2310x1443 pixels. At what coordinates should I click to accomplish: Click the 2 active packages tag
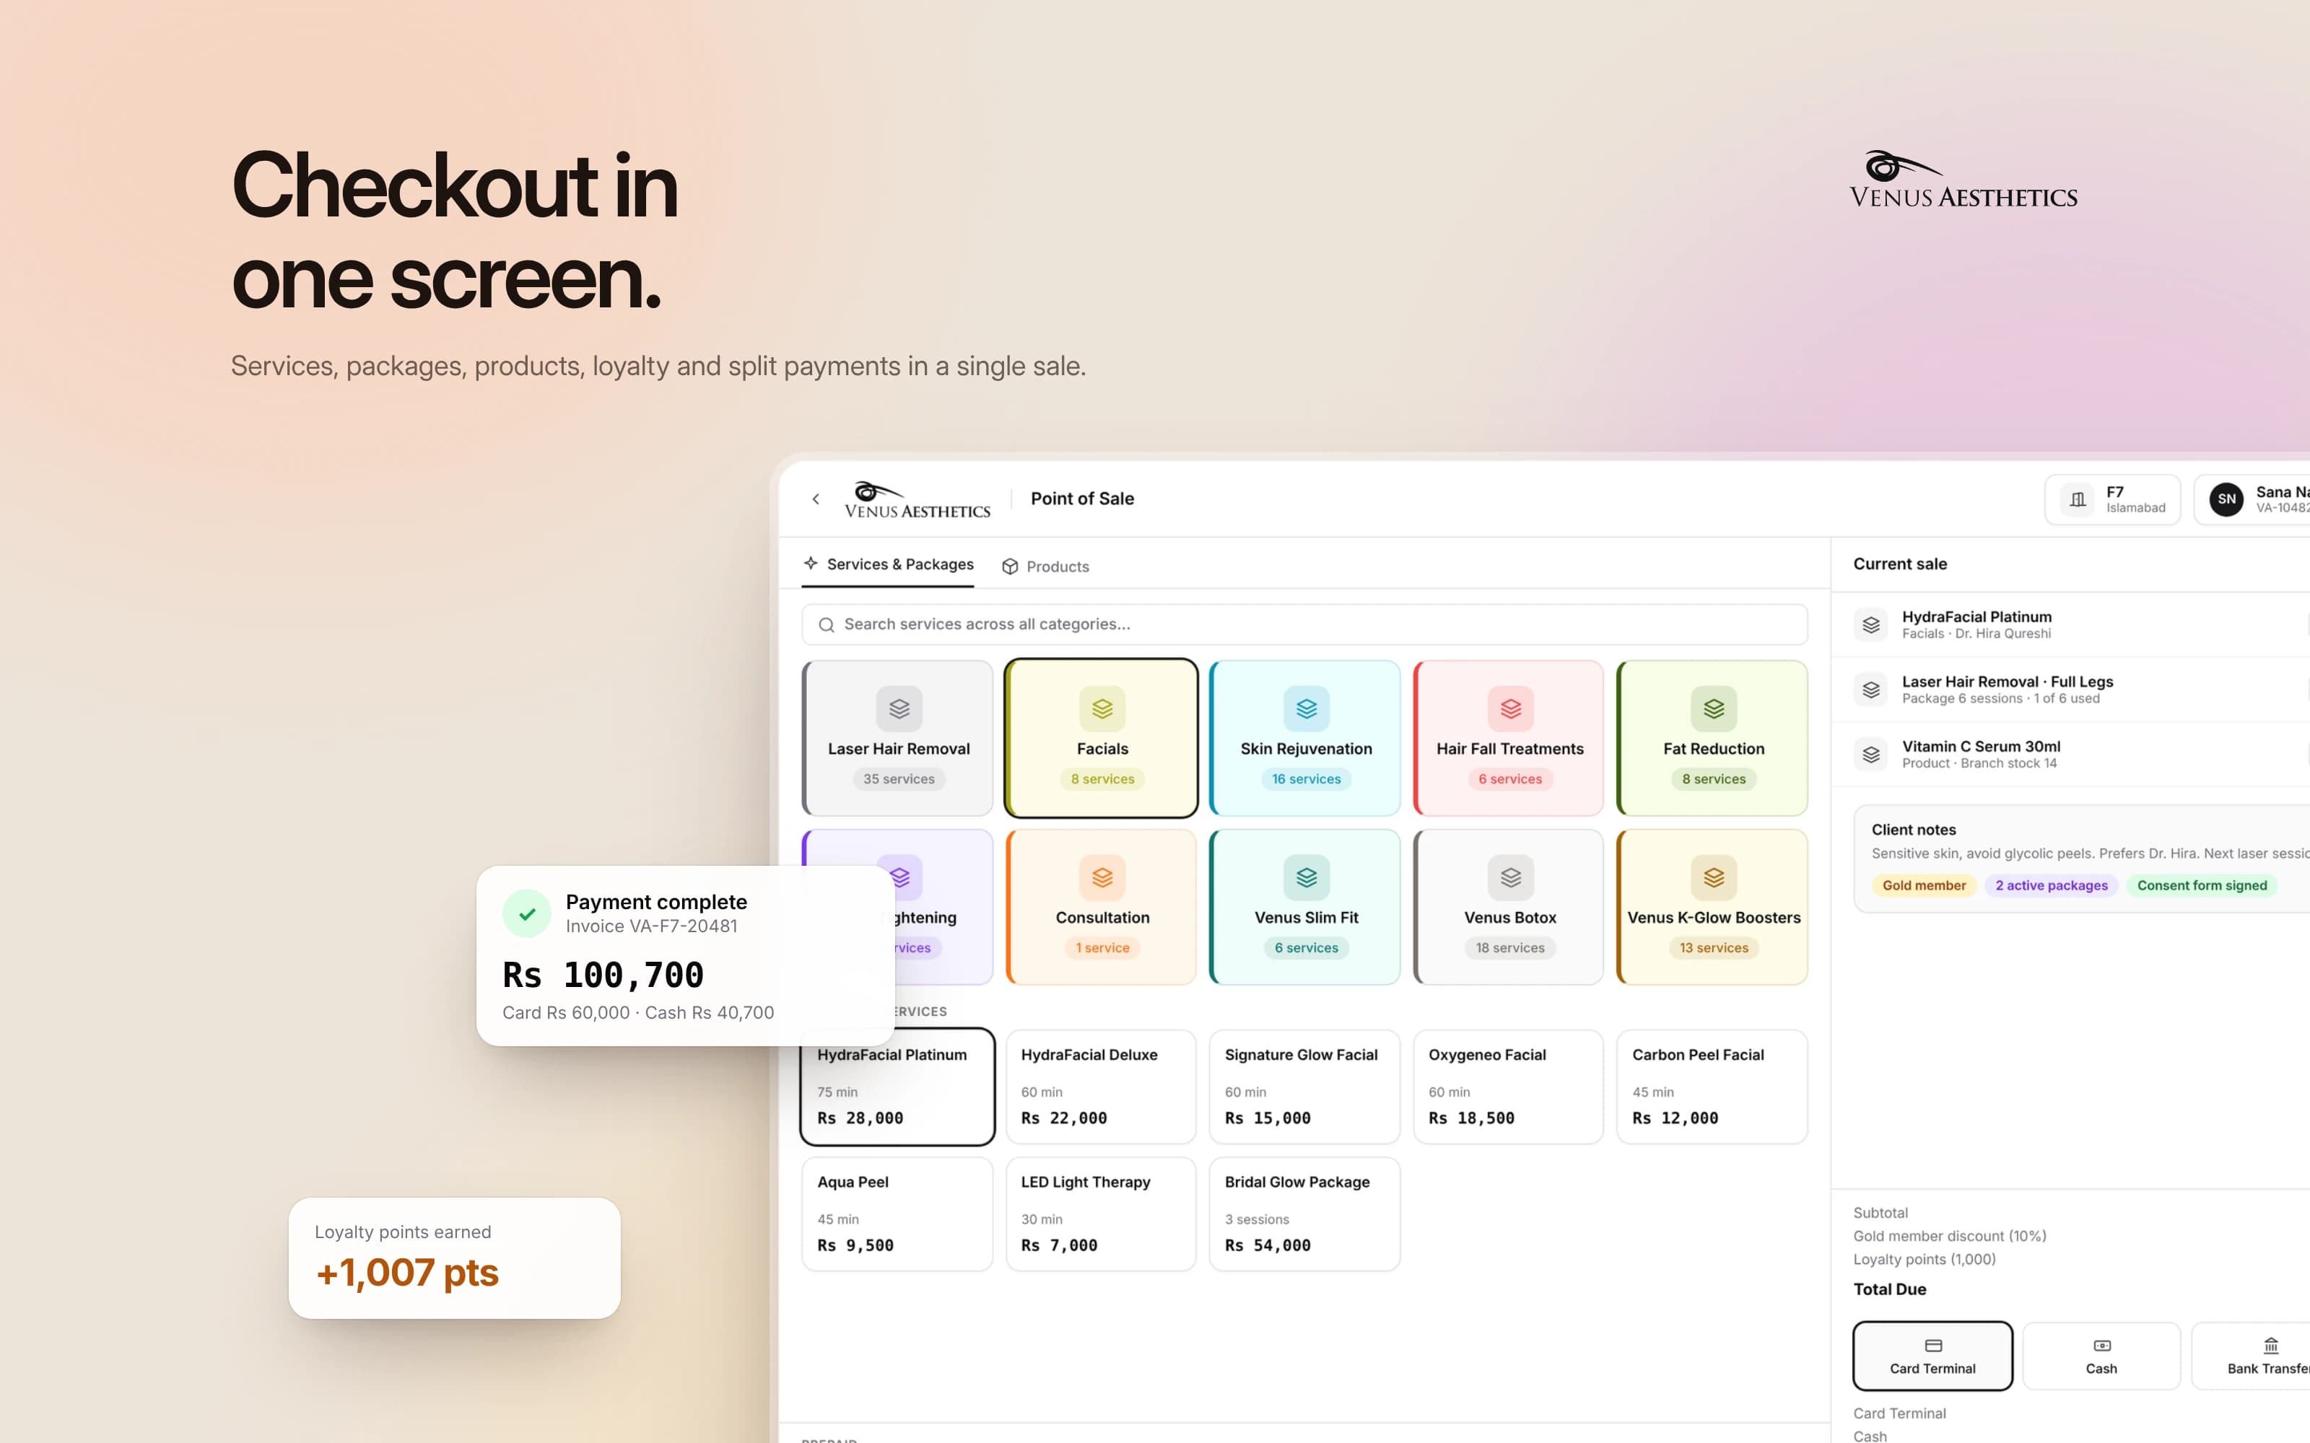[x=2052, y=886]
